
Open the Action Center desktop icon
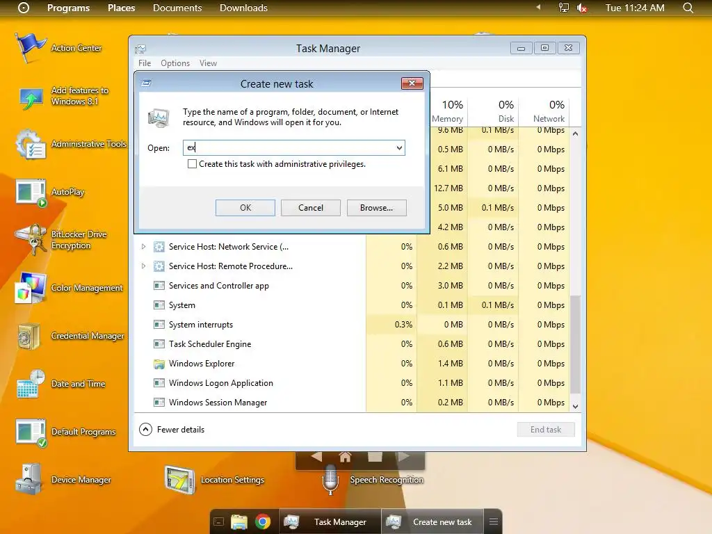(30, 47)
